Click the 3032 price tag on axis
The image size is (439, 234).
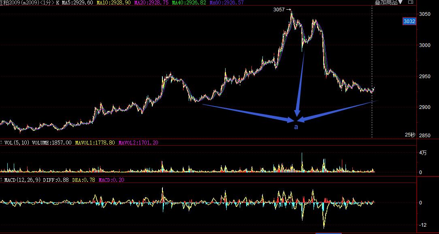pyautogui.click(x=409, y=21)
